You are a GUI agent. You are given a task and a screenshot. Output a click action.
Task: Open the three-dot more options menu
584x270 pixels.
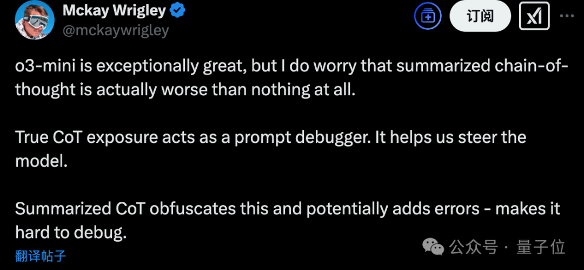tap(567, 16)
